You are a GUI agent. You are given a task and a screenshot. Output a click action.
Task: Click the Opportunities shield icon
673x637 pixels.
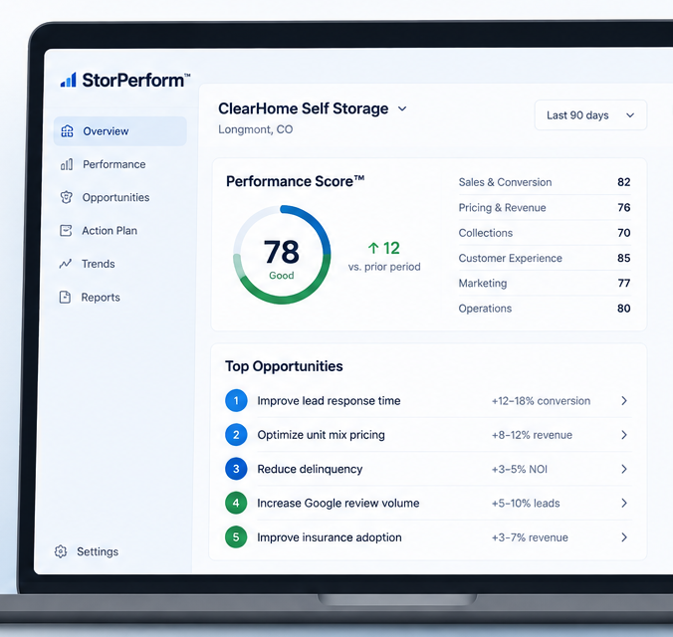click(66, 197)
